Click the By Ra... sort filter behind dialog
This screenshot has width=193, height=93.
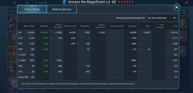(x=13, y=11)
